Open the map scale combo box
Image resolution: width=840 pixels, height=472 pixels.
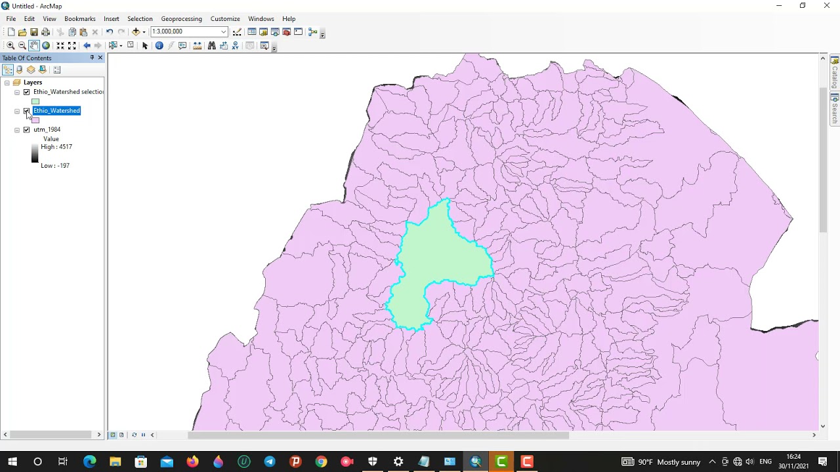click(189, 31)
